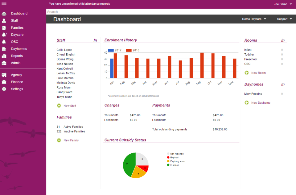
Task: Click the New Dayhome link
Action: pos(261,103)
